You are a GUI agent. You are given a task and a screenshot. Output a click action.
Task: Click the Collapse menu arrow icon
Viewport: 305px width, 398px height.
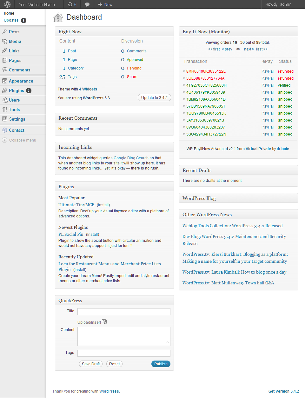tap(4, 140)
